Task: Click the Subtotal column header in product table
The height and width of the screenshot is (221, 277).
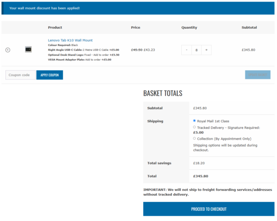Action: [249, 27]
